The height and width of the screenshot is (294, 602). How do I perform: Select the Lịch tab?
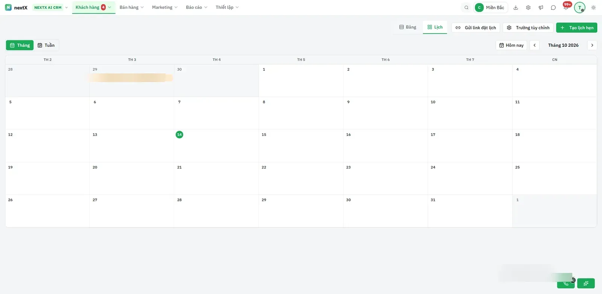(x=435, y=27)
